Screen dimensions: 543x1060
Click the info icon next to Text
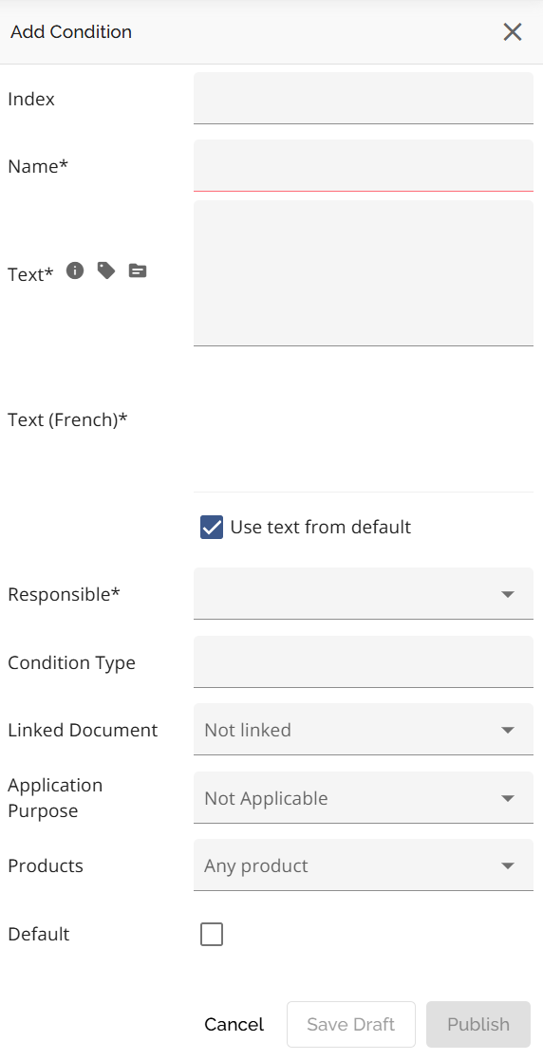[75, 271]
